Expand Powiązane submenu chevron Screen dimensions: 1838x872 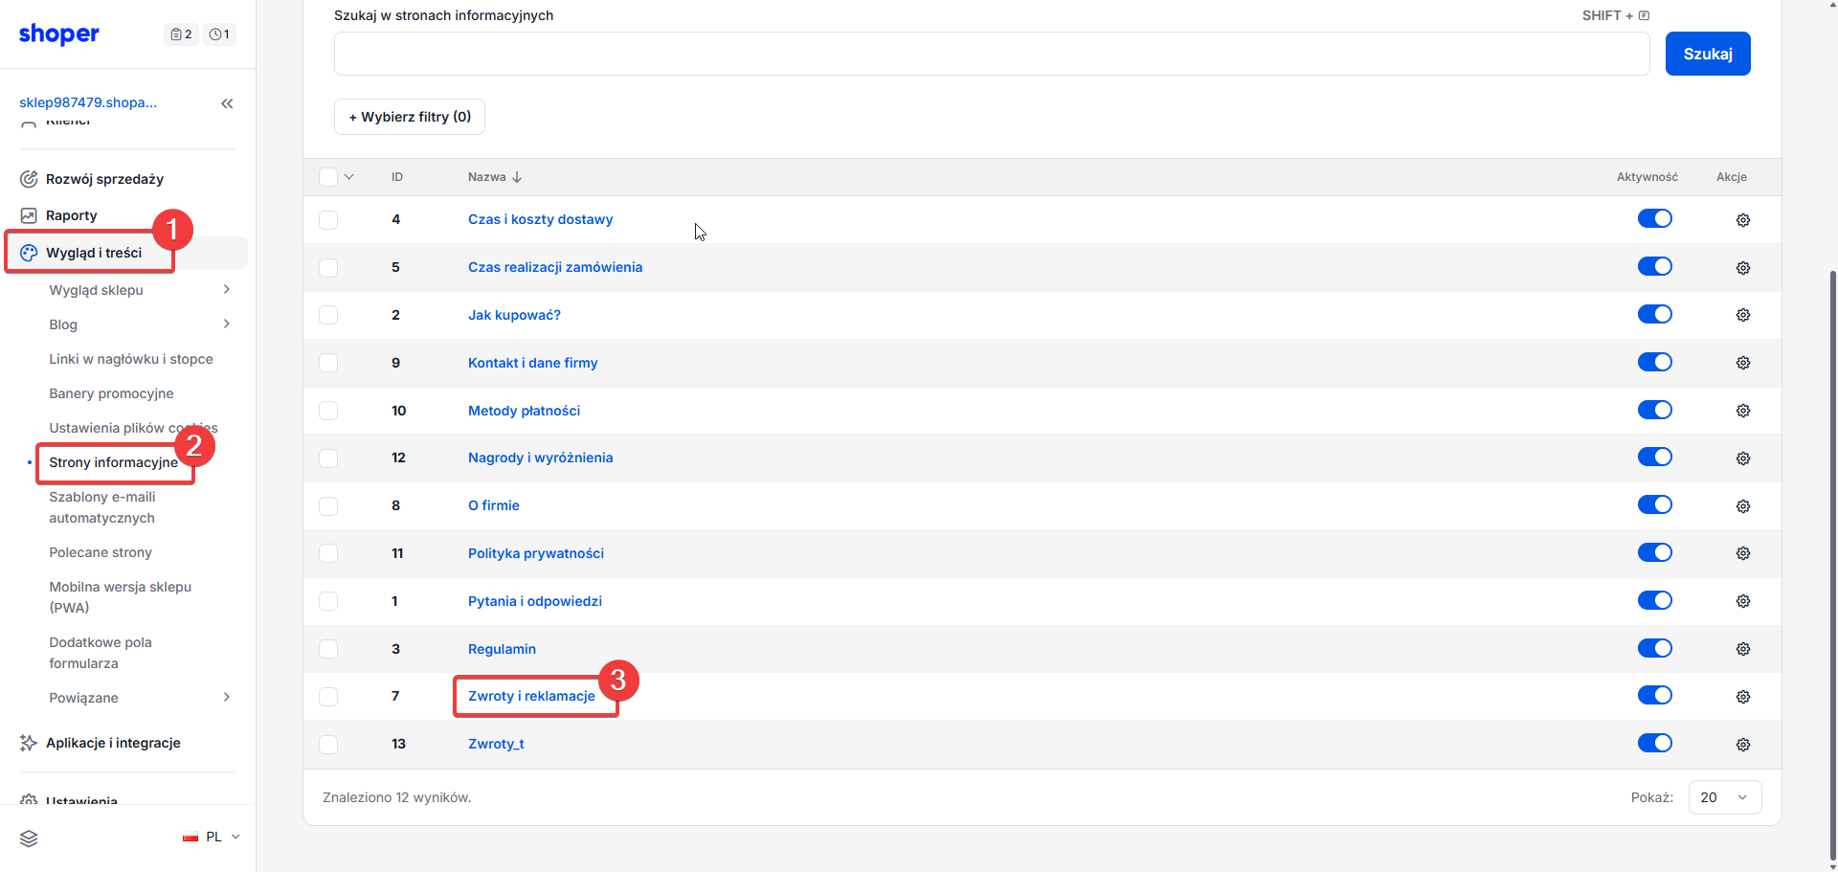(x=227, y=697)
